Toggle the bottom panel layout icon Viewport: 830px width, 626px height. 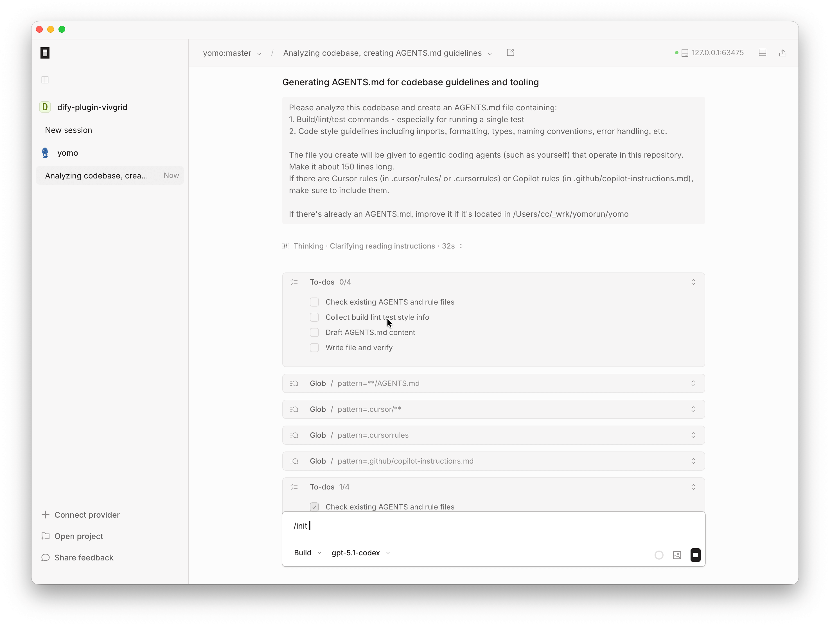point(762,53)
